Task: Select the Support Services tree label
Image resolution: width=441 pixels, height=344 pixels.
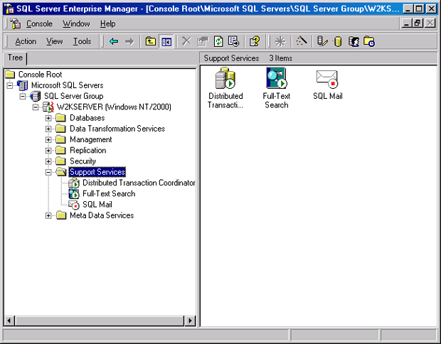Action: coord(97,172)
